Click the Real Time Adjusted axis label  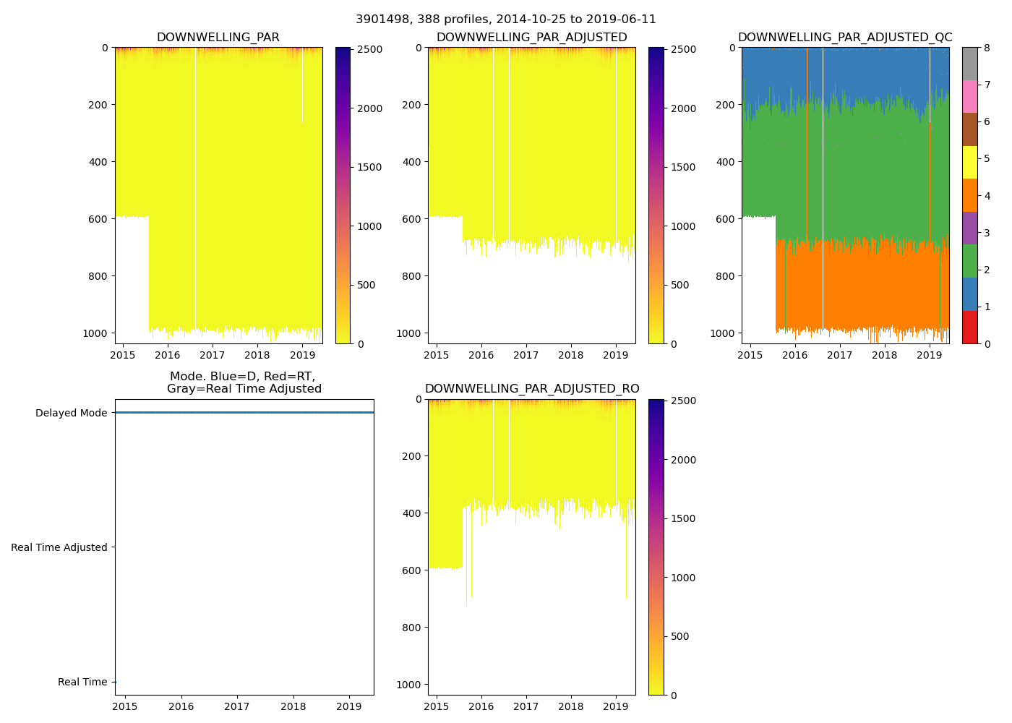[59, 548]
